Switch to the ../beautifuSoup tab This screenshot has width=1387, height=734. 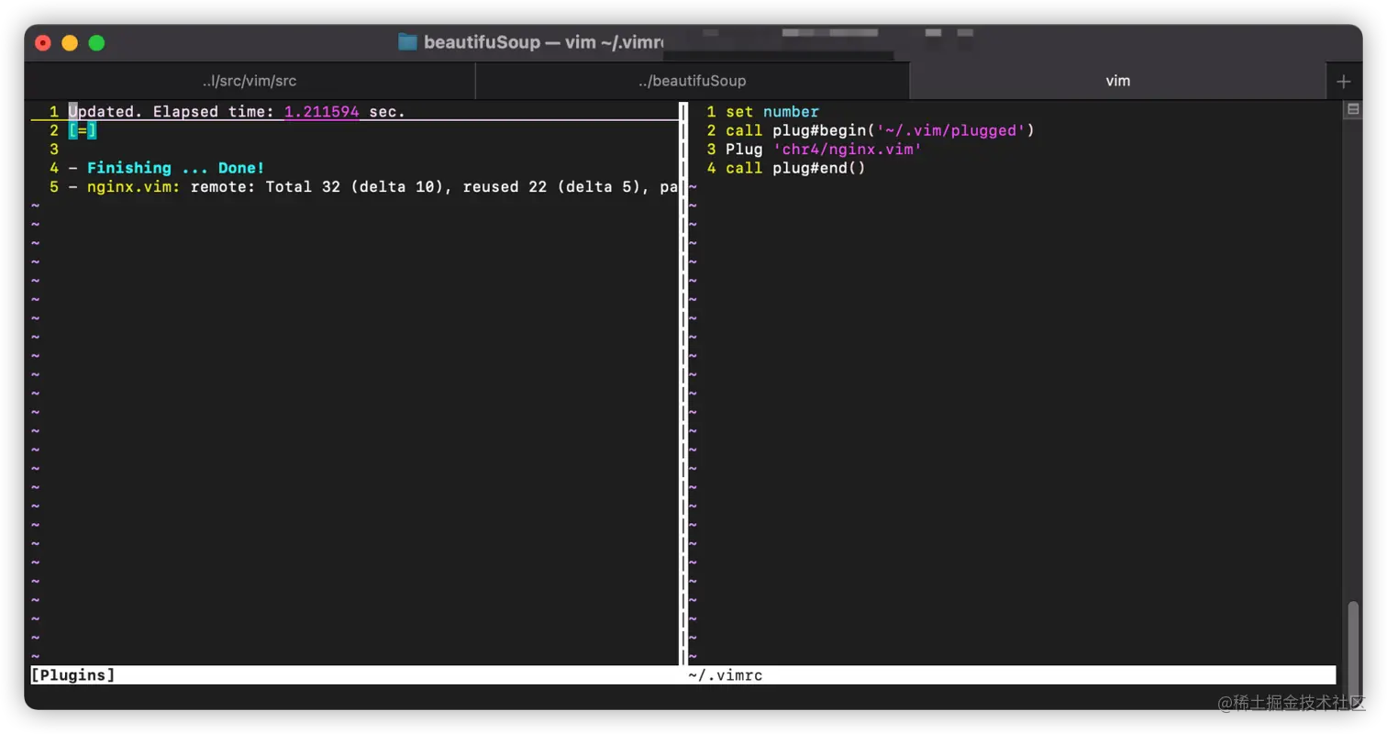[693, 81]
